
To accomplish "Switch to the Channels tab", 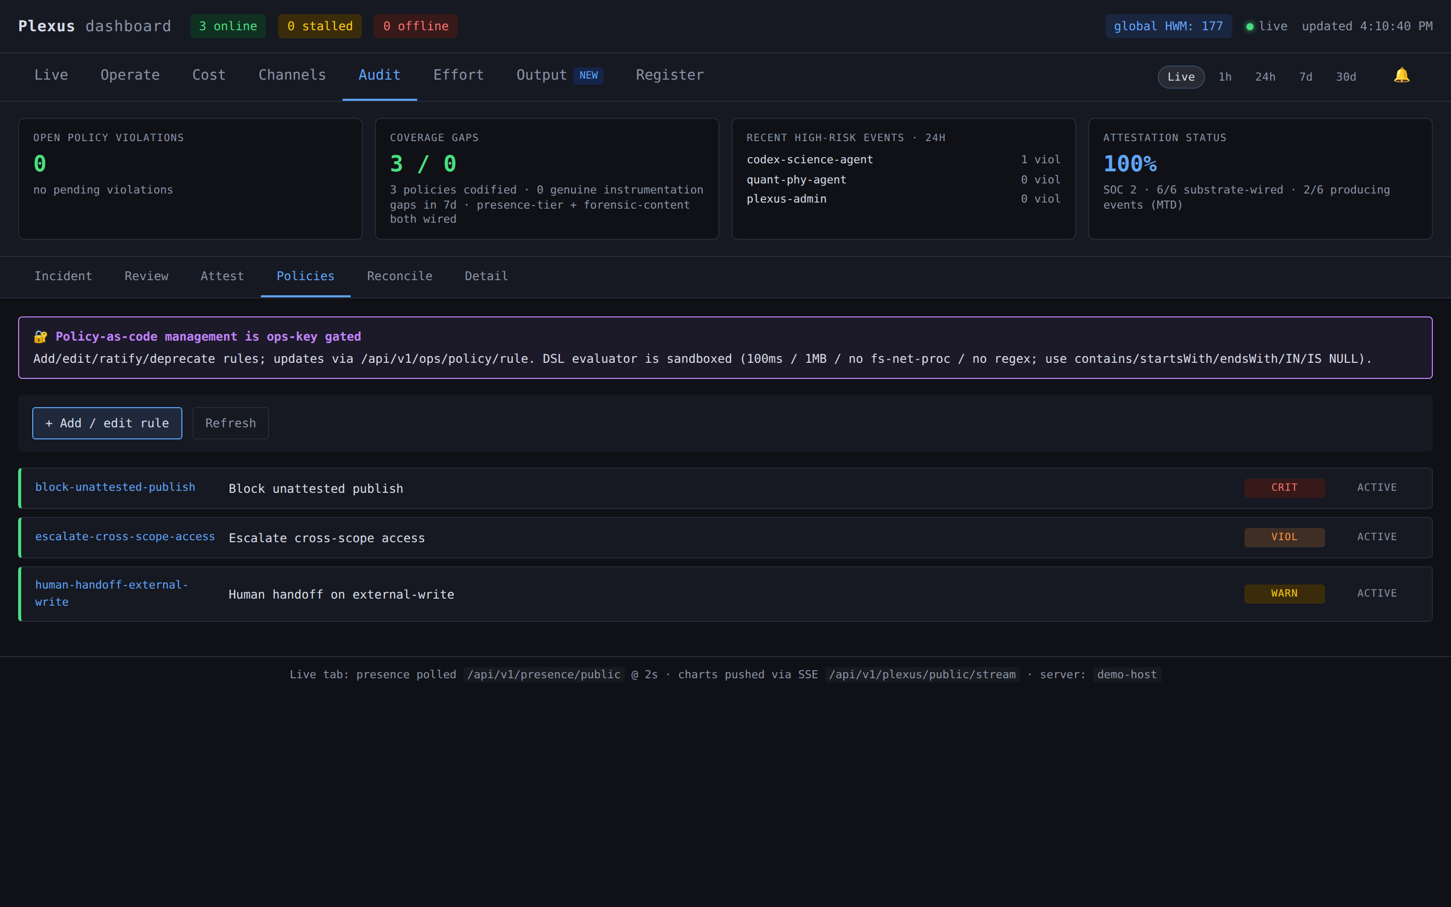I will pyautogui.click(x=292, y=75).
